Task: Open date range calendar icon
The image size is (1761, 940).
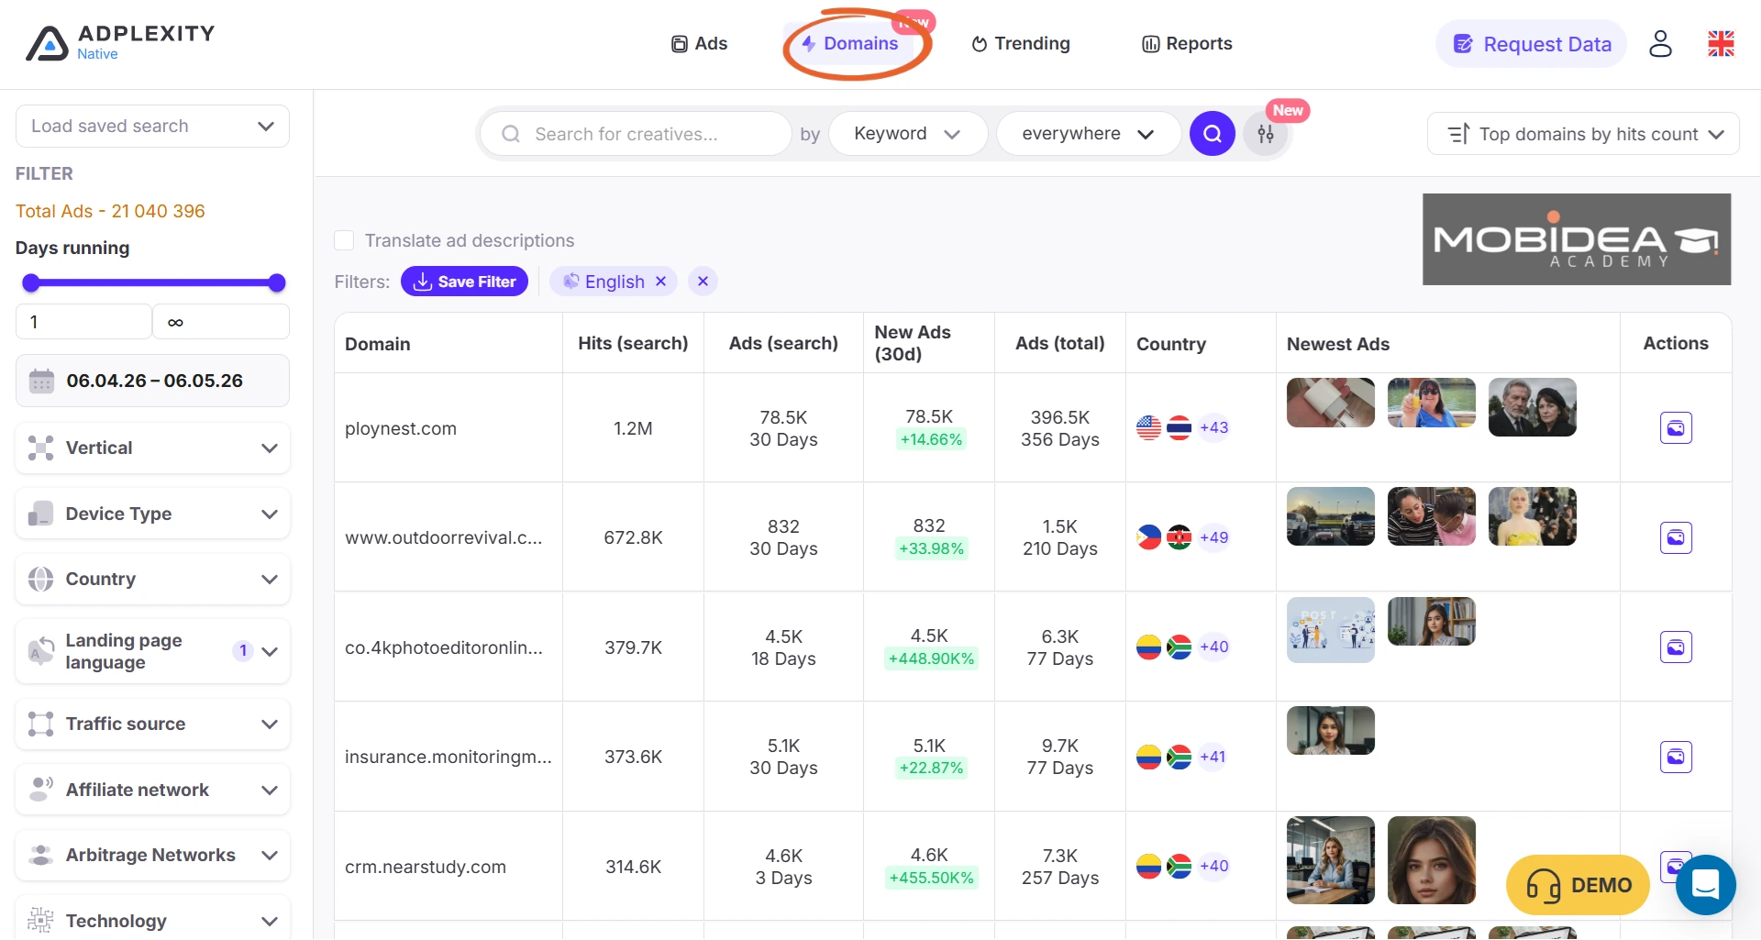Action: click(41, 381)
